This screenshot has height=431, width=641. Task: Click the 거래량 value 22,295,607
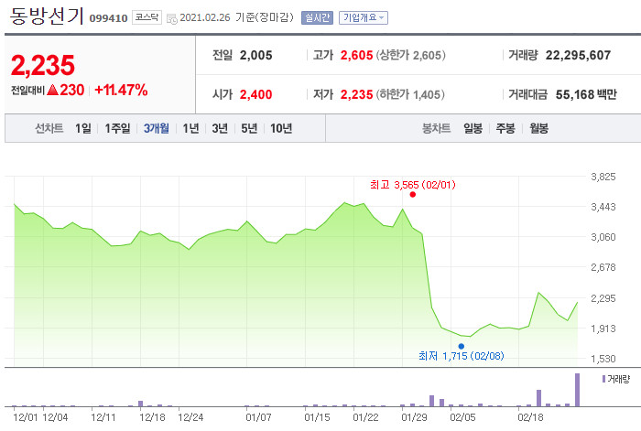click(578, 55)
